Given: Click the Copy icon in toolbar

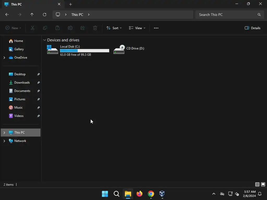Looking at the screenshot, I should [45, 28].
